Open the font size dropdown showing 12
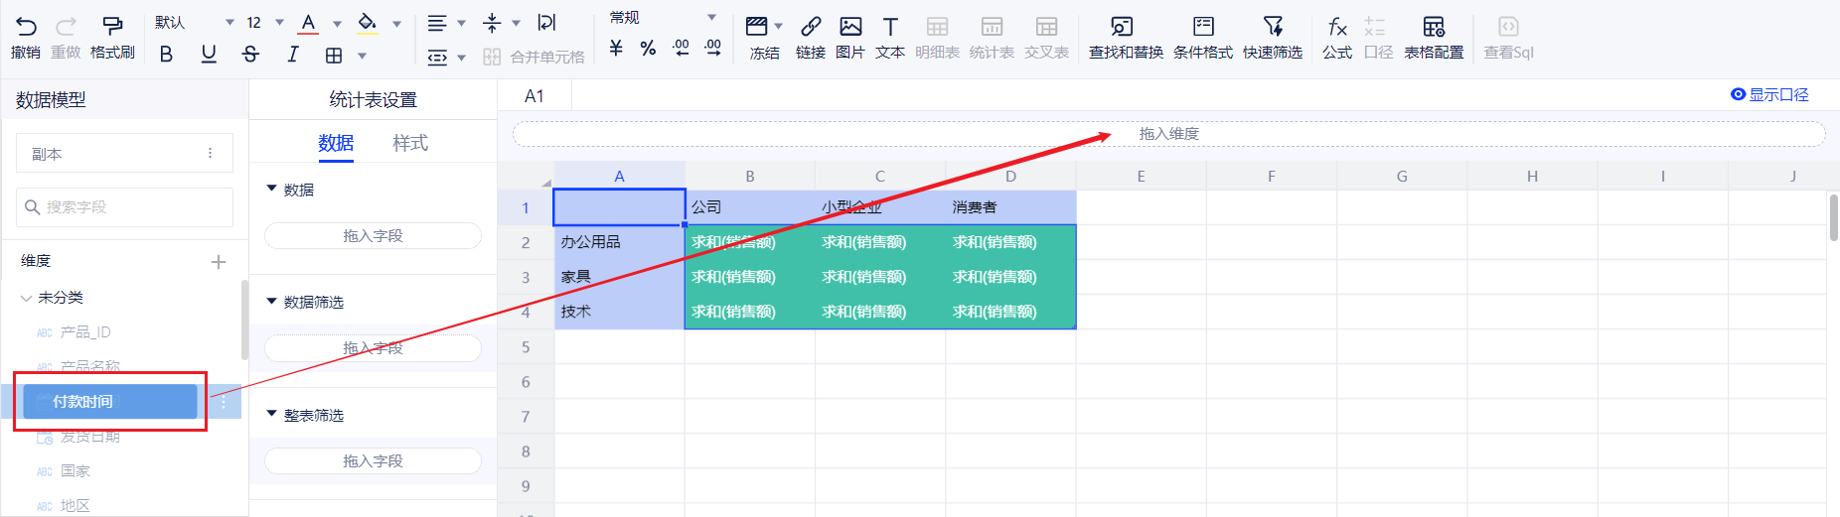This screenshot has width=1840, height=517. point(264,22)
